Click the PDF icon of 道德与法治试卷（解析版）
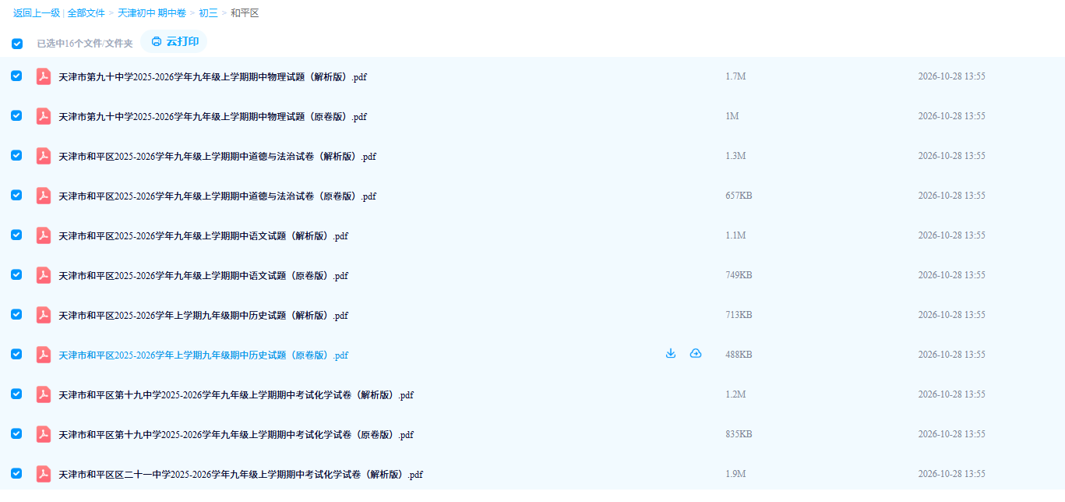 [x=44, y=156]
